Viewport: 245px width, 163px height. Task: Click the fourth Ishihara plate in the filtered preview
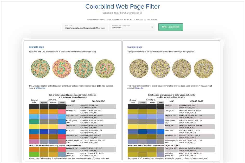tap(203, 69)
